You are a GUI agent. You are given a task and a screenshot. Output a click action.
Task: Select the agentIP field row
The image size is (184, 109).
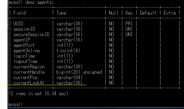tap(95, 40)
